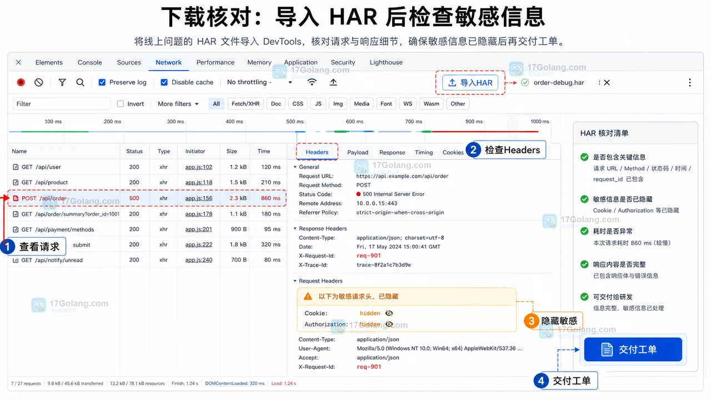Filter requests by Fetch/XHR

coord(246,104)
